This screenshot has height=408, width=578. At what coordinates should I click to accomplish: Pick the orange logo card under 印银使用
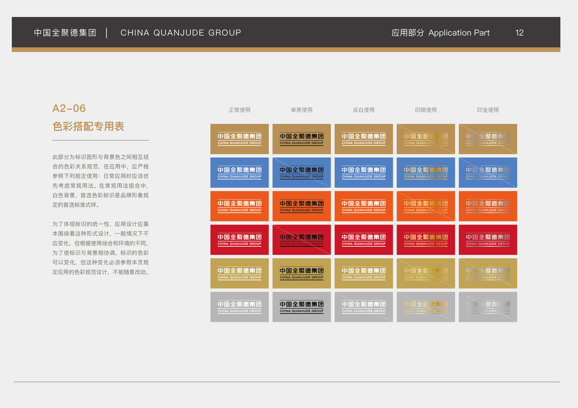[x=426, y=206]
